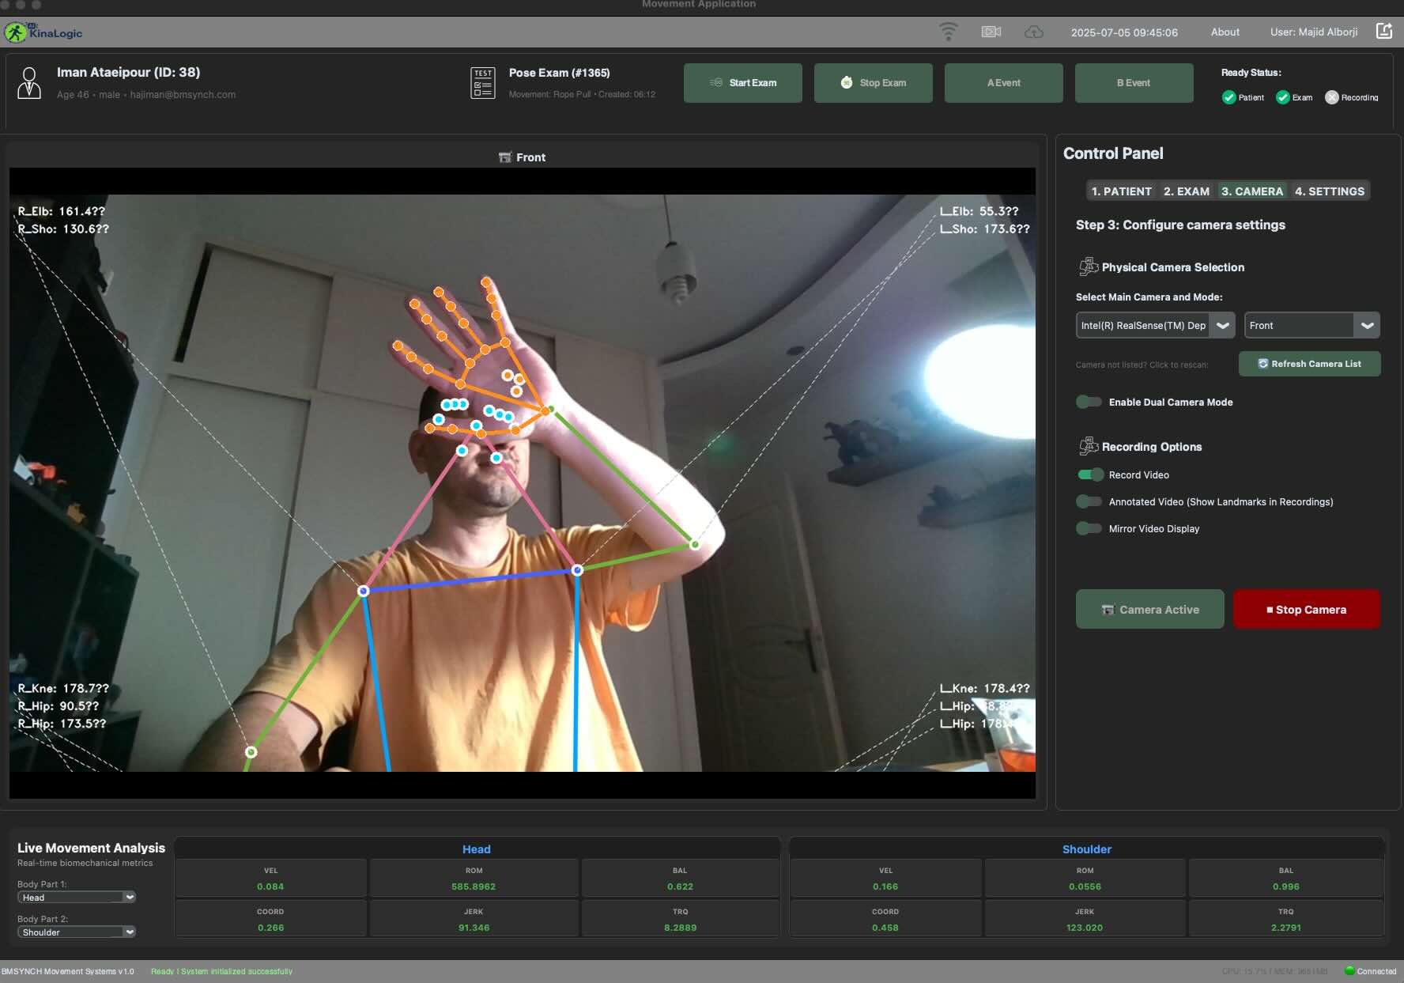This screenshot has height=983, width=1404.
Task: Disable the Record Video toggle
Action: [x=1090, y=474]
